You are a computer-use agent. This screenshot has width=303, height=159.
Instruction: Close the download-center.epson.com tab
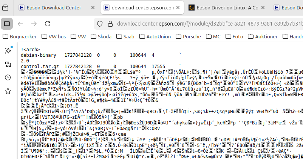178,8
